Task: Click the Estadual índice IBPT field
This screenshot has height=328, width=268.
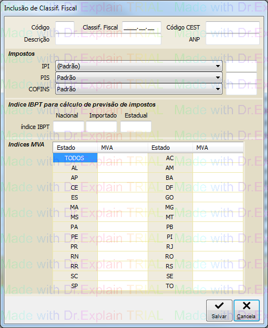Action: coord(136,127)
